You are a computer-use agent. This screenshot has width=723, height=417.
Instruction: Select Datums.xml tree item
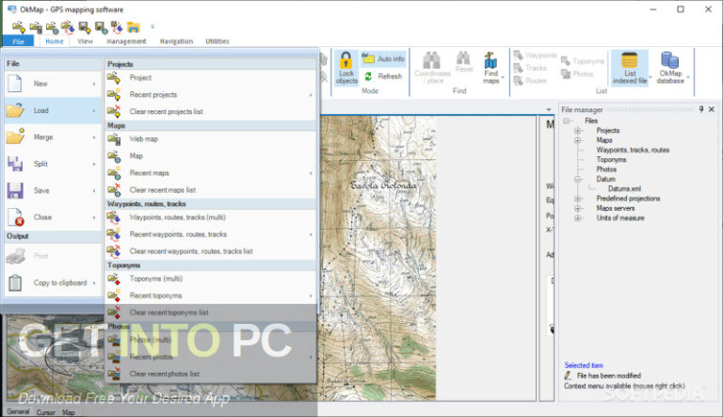[x=624, y=188]
